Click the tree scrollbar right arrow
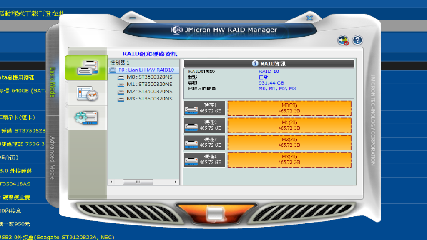This screenshot has height=240, width=427. (176, 182)
